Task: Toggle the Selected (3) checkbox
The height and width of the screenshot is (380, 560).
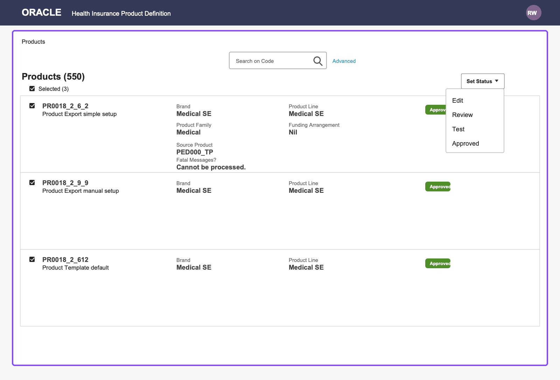Action: [32, 89]
